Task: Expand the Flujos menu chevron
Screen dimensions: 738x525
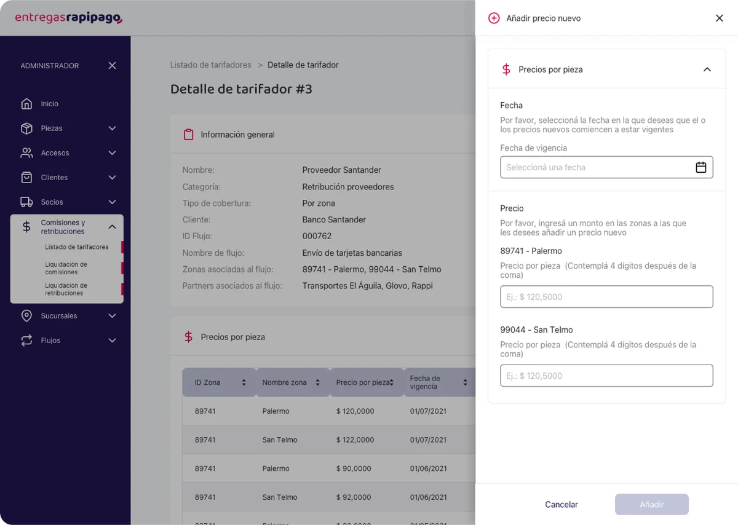Action: click(x=112, y=340)
